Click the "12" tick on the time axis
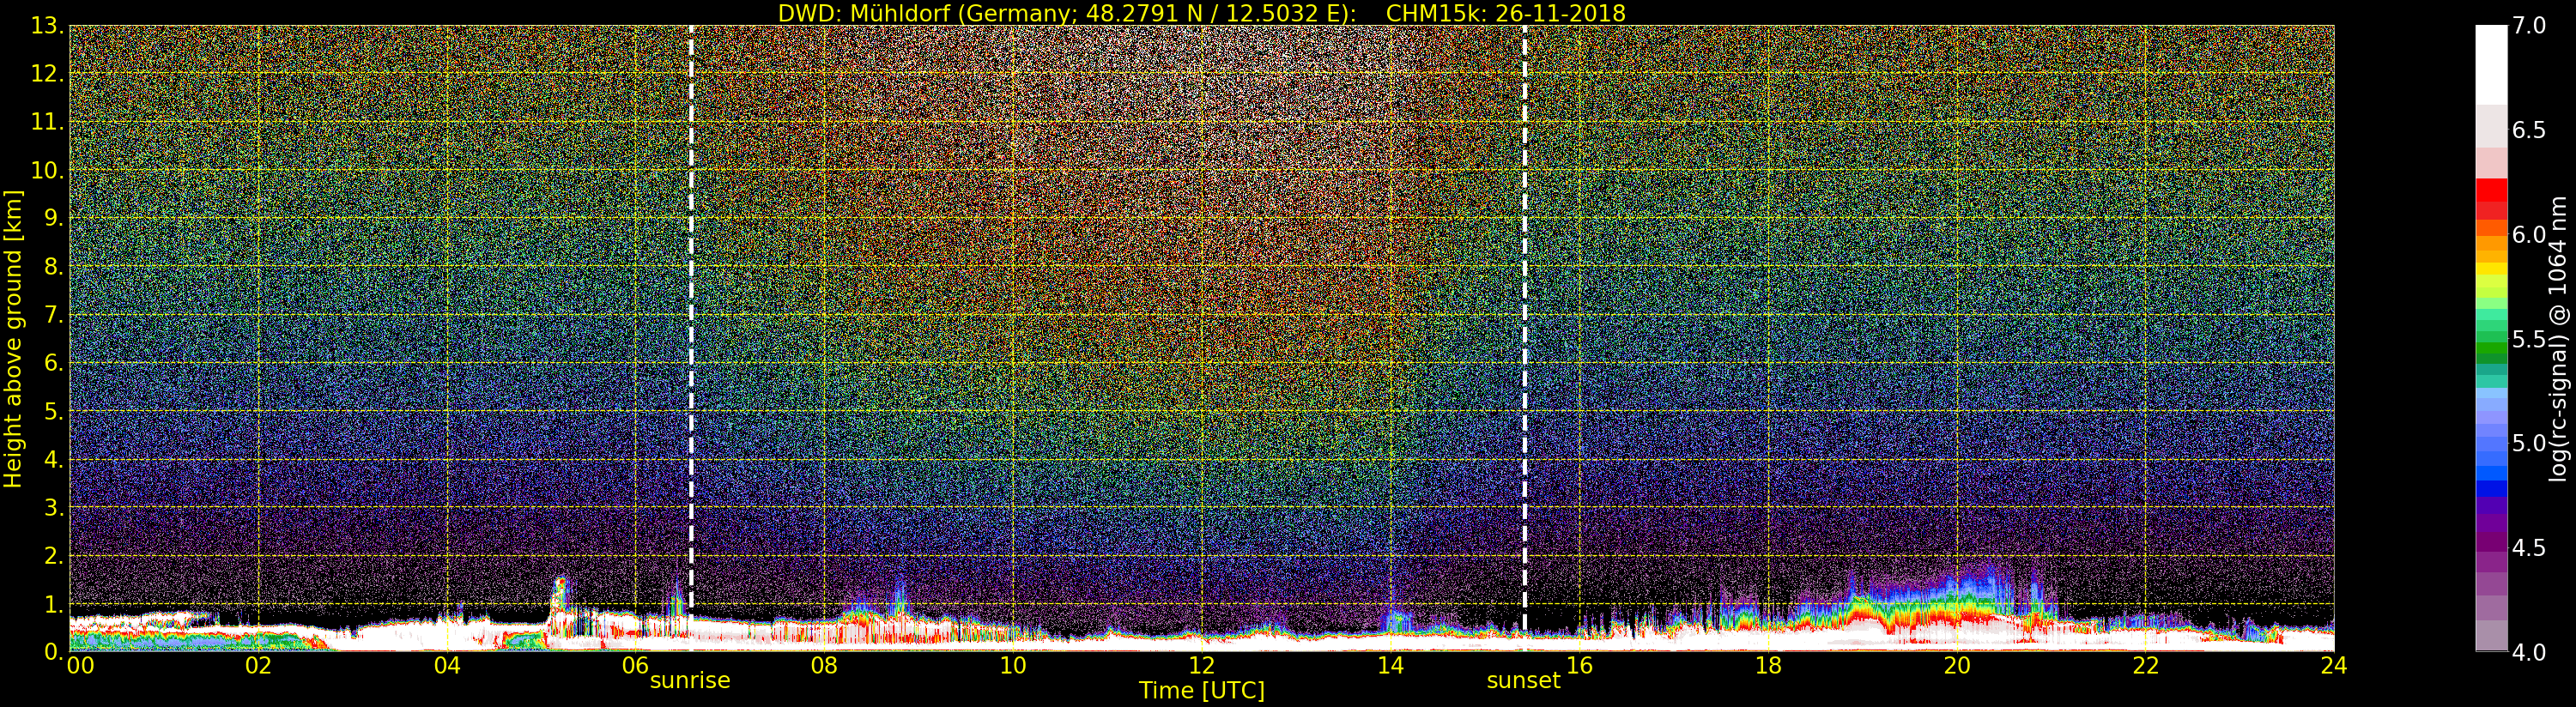2576x707 pixels. click(x=1202, y=666)
